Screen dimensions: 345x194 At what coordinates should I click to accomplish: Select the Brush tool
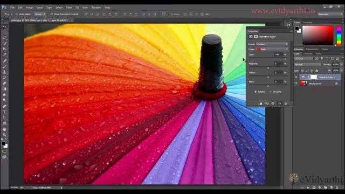4,66
